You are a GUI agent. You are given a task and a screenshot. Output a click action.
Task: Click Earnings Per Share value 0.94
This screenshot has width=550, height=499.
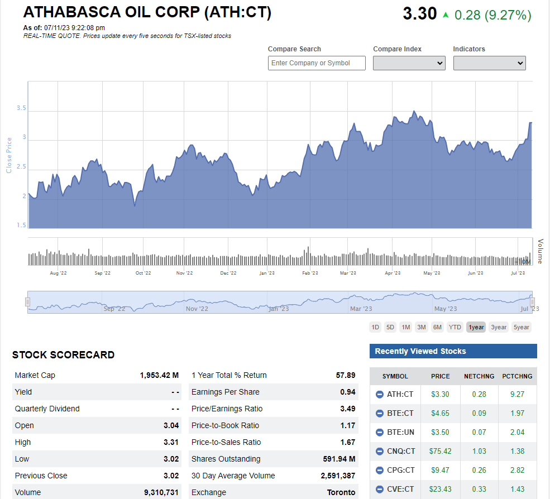coord(348,392)
